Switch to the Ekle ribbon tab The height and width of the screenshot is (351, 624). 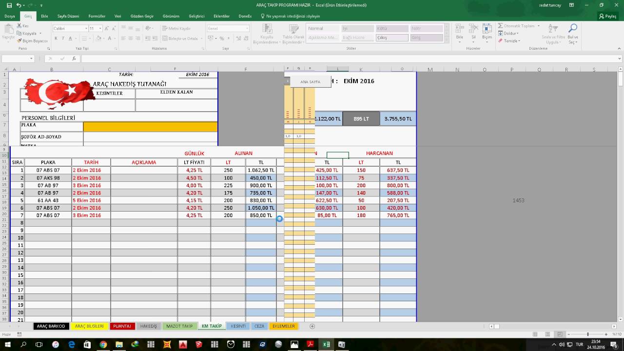[x=44, y=16]
